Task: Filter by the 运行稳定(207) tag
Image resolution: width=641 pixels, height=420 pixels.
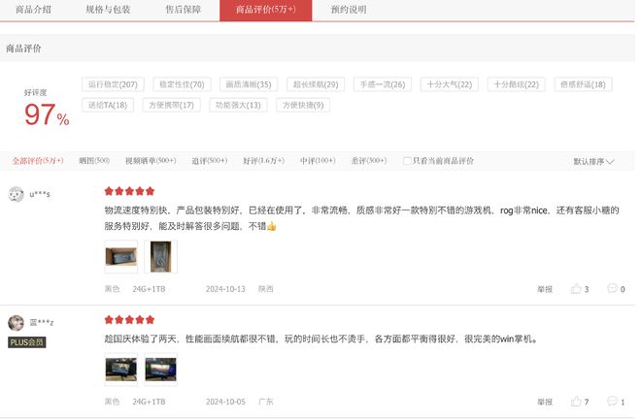Action: [x=113, y=84]
